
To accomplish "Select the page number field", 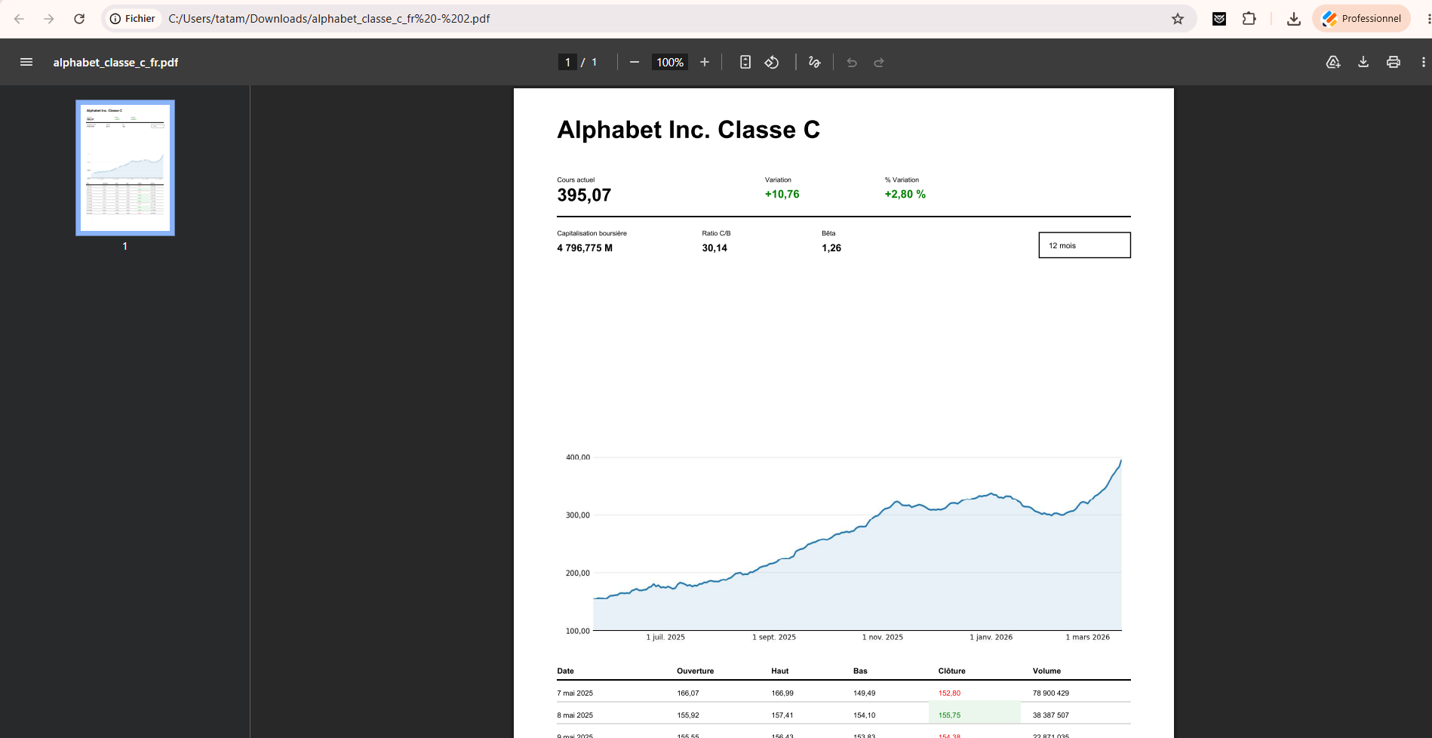I will [567, 63].
